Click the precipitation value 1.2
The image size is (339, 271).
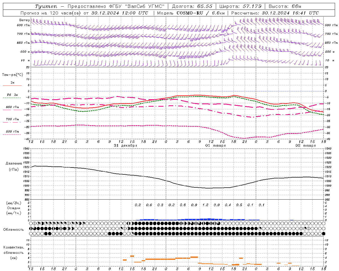(205, 205)
